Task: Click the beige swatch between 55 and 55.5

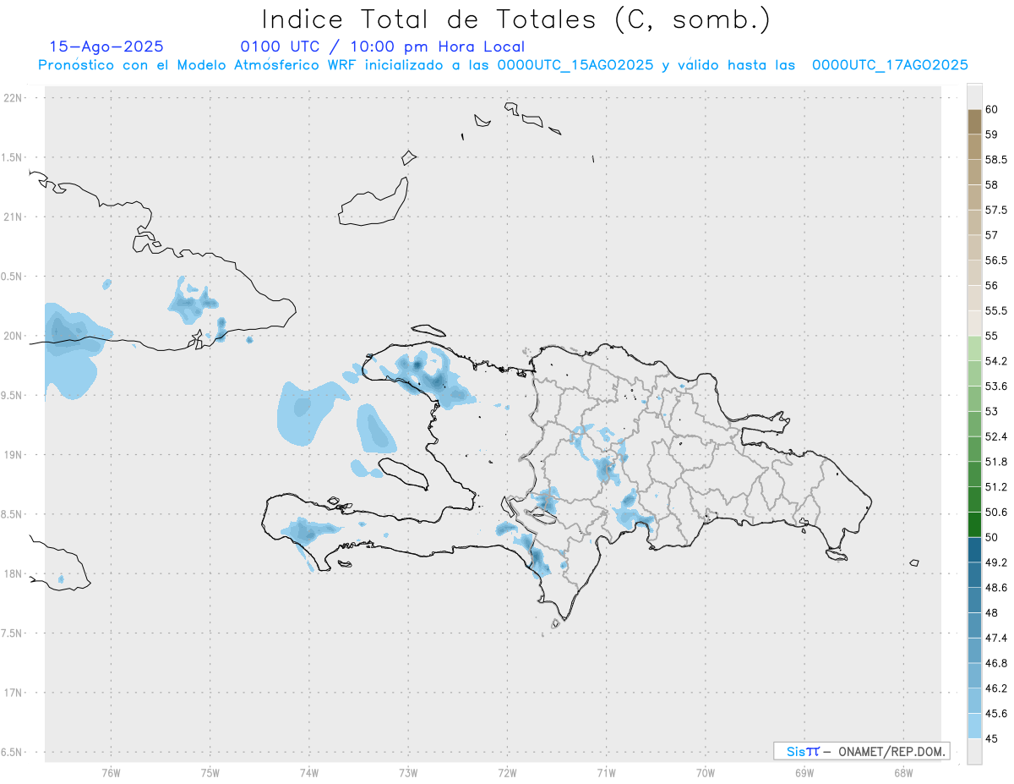Action: coord(974,323)
